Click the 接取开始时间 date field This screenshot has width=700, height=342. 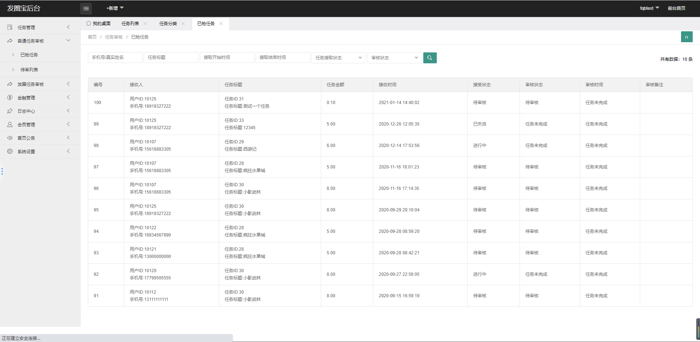[227, 57]
